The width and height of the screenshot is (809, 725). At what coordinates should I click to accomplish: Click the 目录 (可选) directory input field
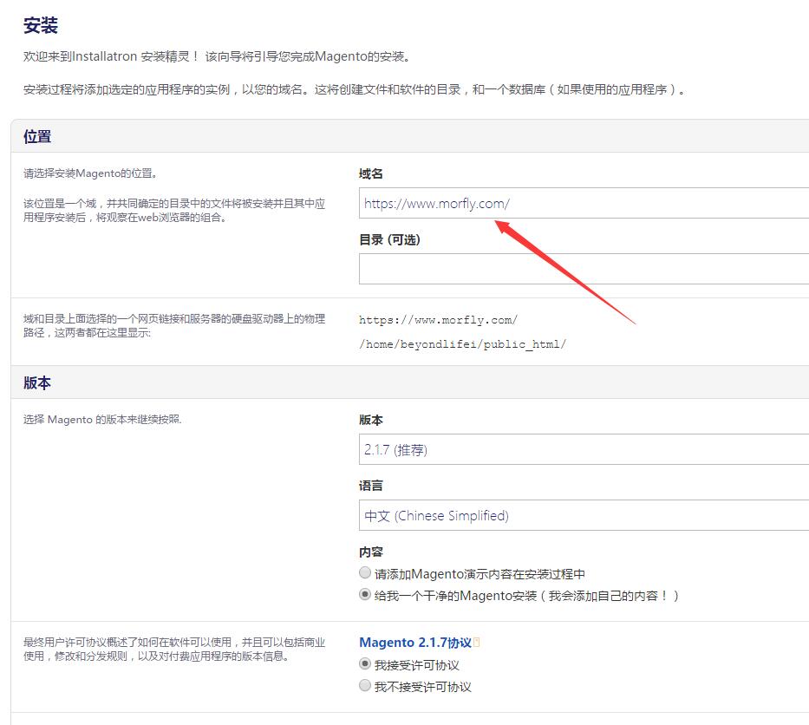click(x=584, y=269)
